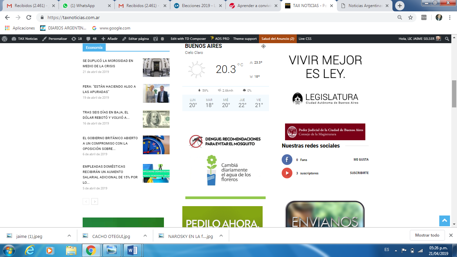Viewport: 457px width, 257px height.
Task: Expand options for jaime (1).jpeg download
Action: [x=69, y=236]
